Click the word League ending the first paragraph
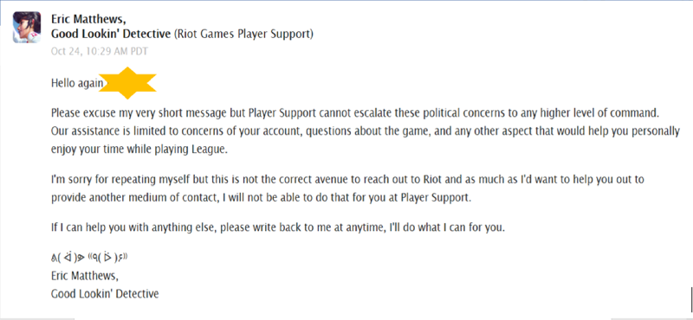 212,150
